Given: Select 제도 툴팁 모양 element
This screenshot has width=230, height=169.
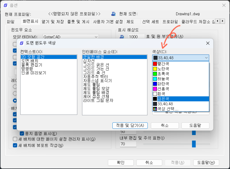Looking at the screenshot, I should click(115, 89).
